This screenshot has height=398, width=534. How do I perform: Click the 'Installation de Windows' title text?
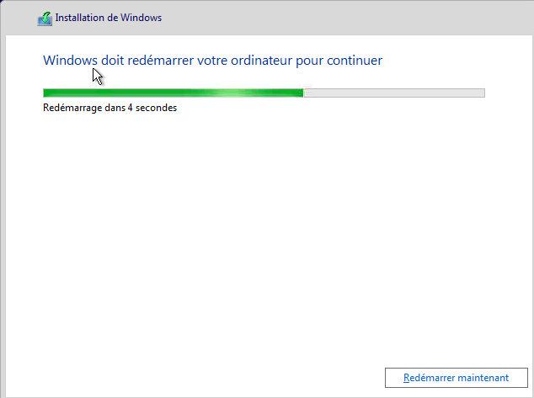click(109, 18)
